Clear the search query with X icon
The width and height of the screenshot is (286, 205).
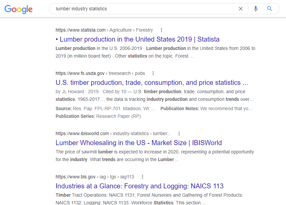click(241, 9)
